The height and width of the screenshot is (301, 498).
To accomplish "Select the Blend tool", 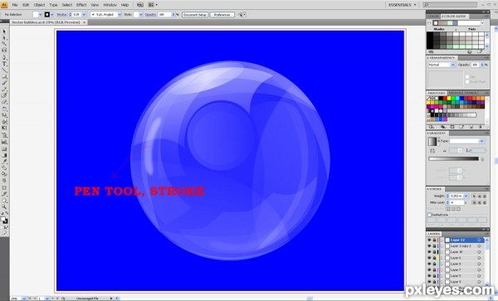I will point(4,167).
